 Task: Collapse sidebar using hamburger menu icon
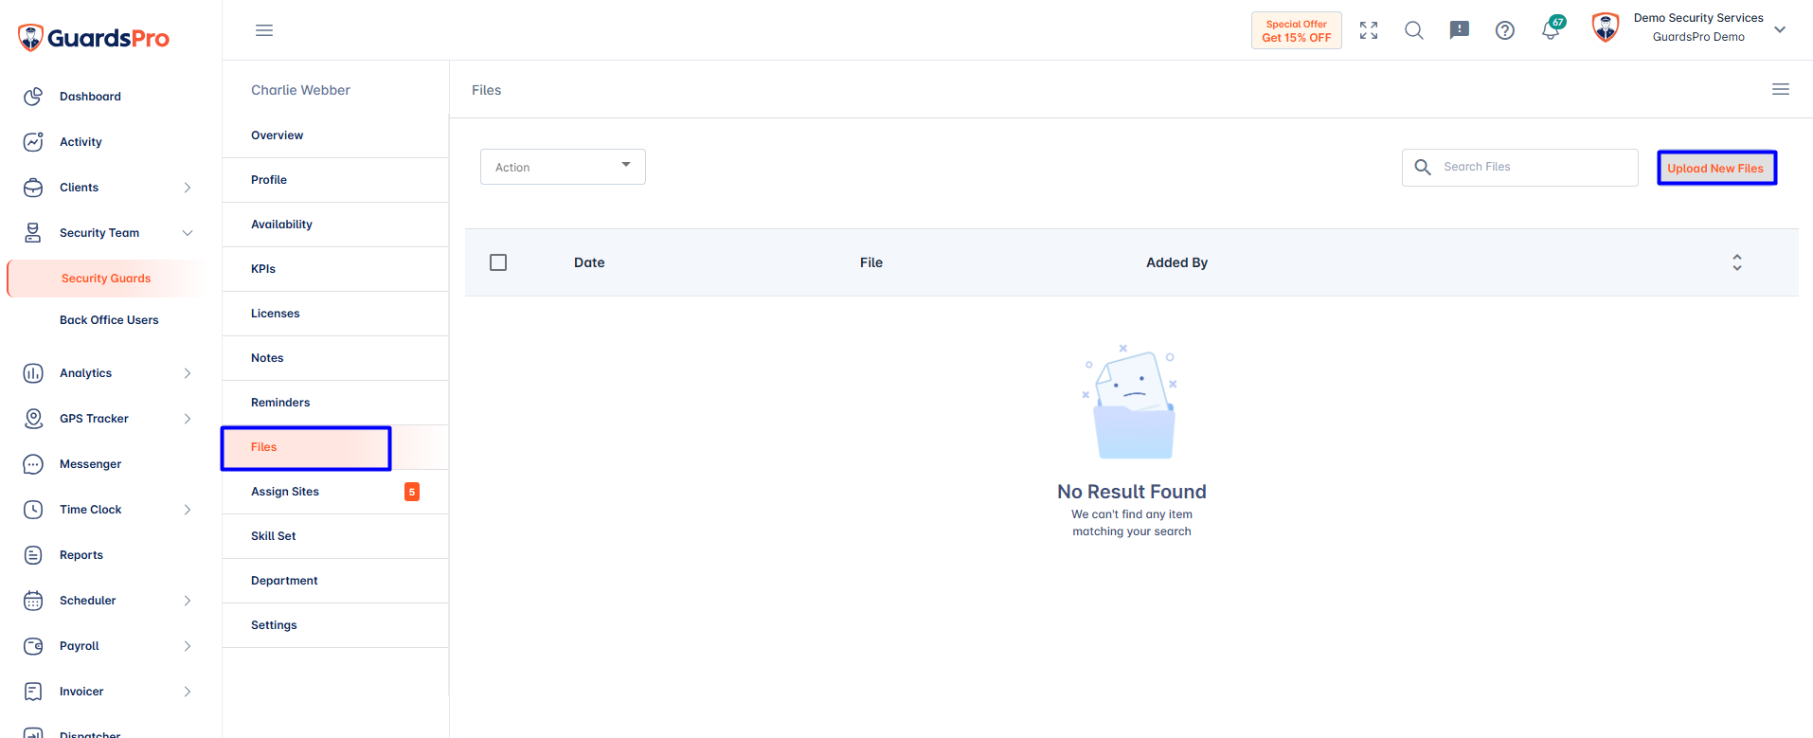tap(264, 30)
